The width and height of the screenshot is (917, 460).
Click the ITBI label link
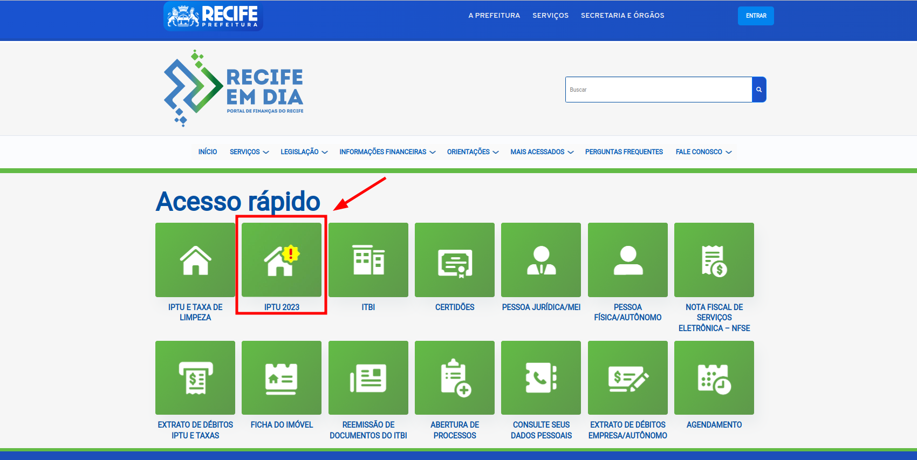(368, 307)
